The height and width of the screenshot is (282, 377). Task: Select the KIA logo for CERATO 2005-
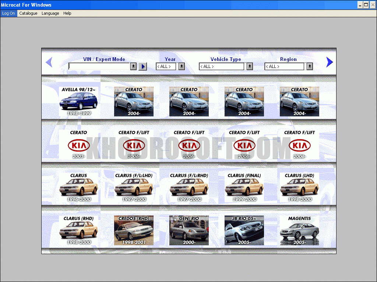[x=78, y=145]
